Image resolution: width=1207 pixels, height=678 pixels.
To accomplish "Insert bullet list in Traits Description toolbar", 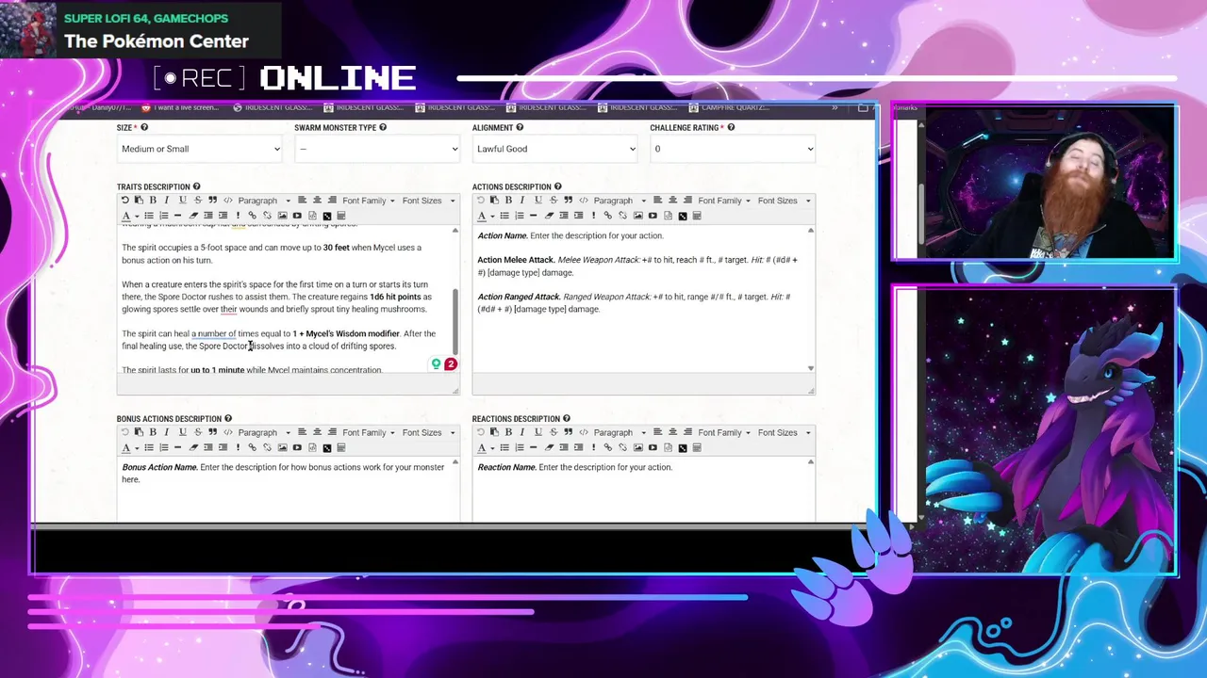I will pyautogui.click(x=149, y=216).
